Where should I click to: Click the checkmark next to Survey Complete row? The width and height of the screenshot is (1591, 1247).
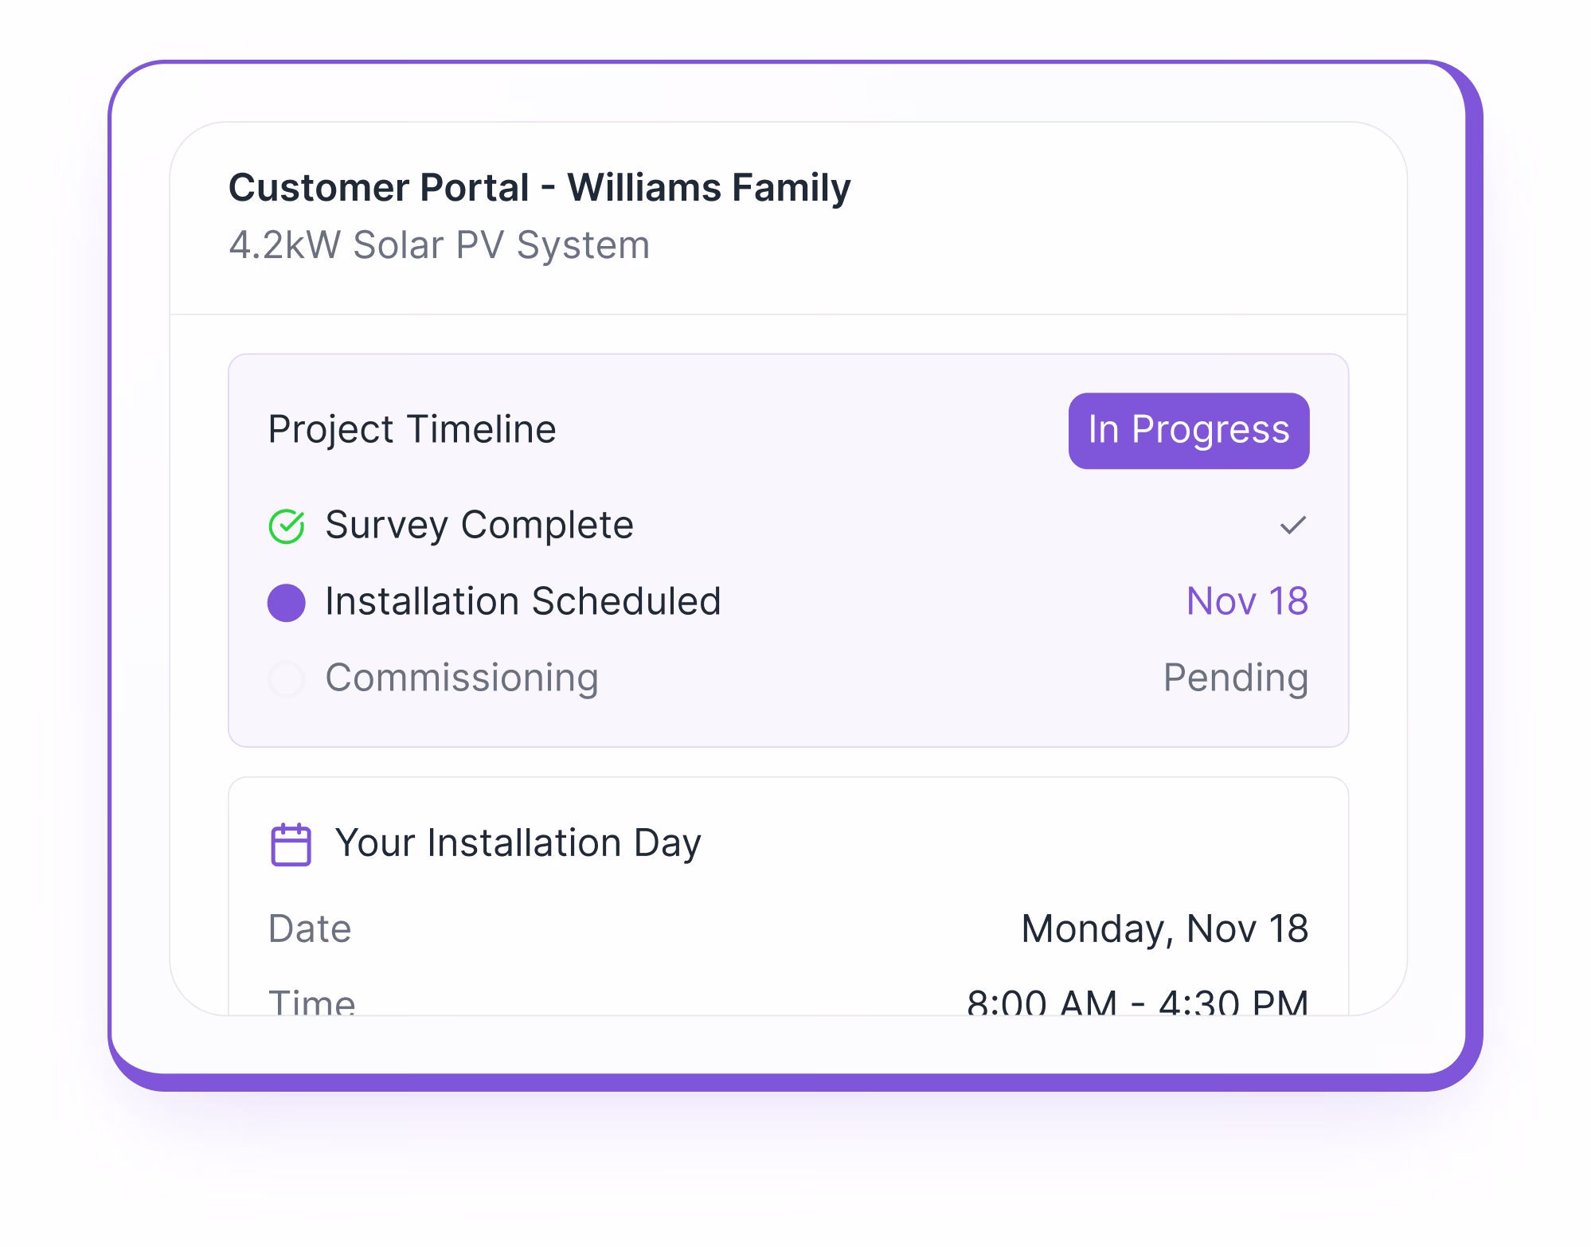pos(1293,525)
